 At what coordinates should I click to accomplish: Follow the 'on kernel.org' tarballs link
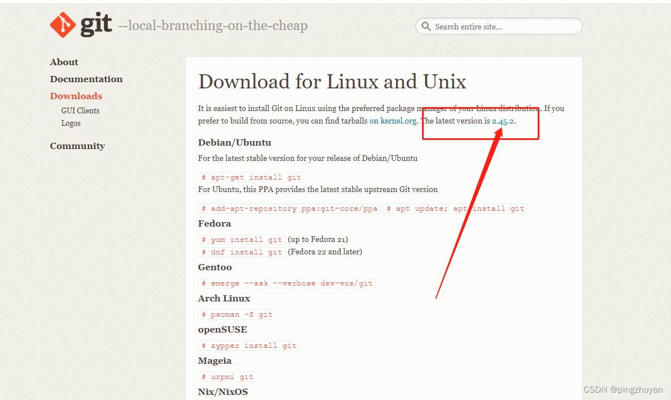coord(393,121)
